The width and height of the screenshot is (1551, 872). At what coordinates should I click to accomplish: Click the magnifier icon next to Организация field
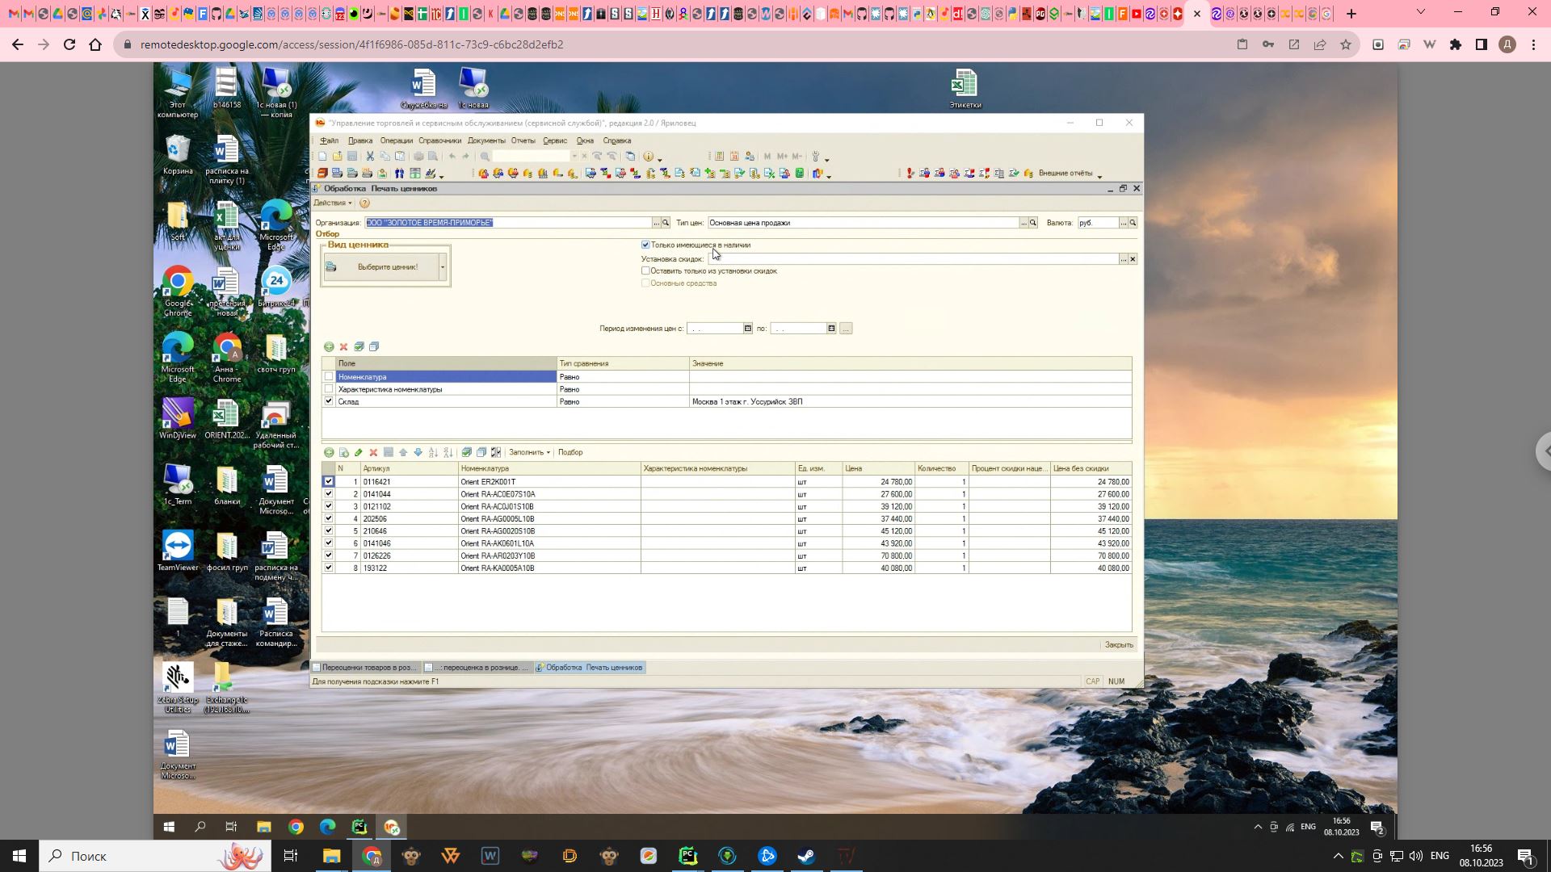tap(666, 223)
